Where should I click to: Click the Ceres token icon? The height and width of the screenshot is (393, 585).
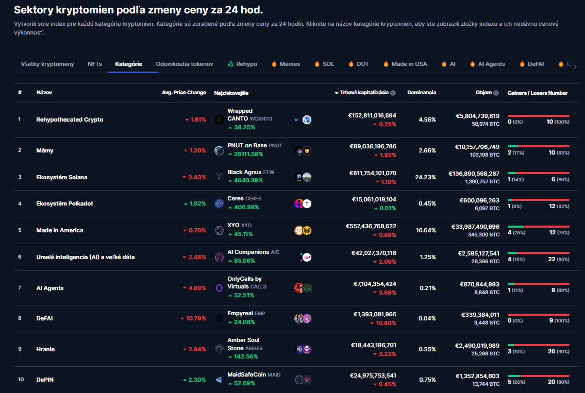tap(219, 203)
